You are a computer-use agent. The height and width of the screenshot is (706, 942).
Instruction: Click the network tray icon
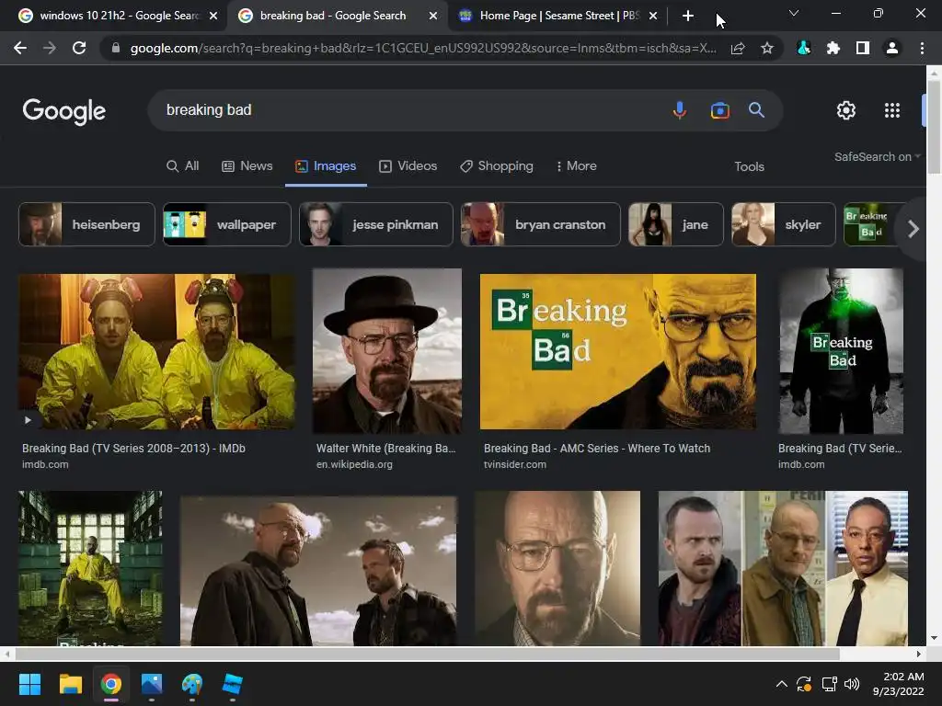pos(829,684)
